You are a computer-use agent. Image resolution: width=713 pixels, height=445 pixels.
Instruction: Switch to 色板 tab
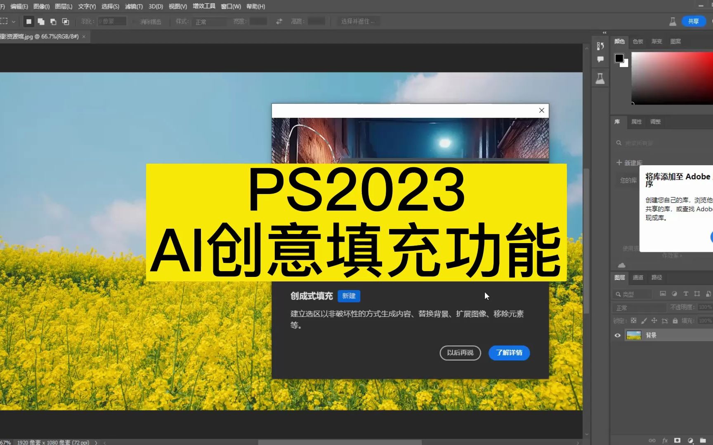click(638, 41)
